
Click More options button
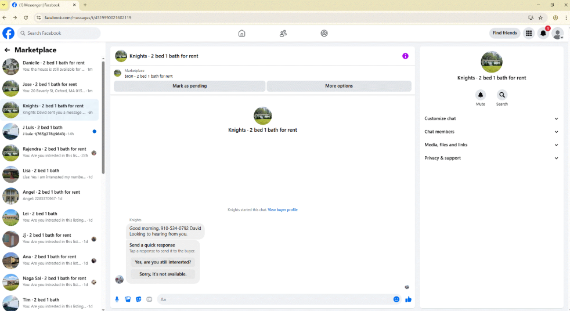339,86
